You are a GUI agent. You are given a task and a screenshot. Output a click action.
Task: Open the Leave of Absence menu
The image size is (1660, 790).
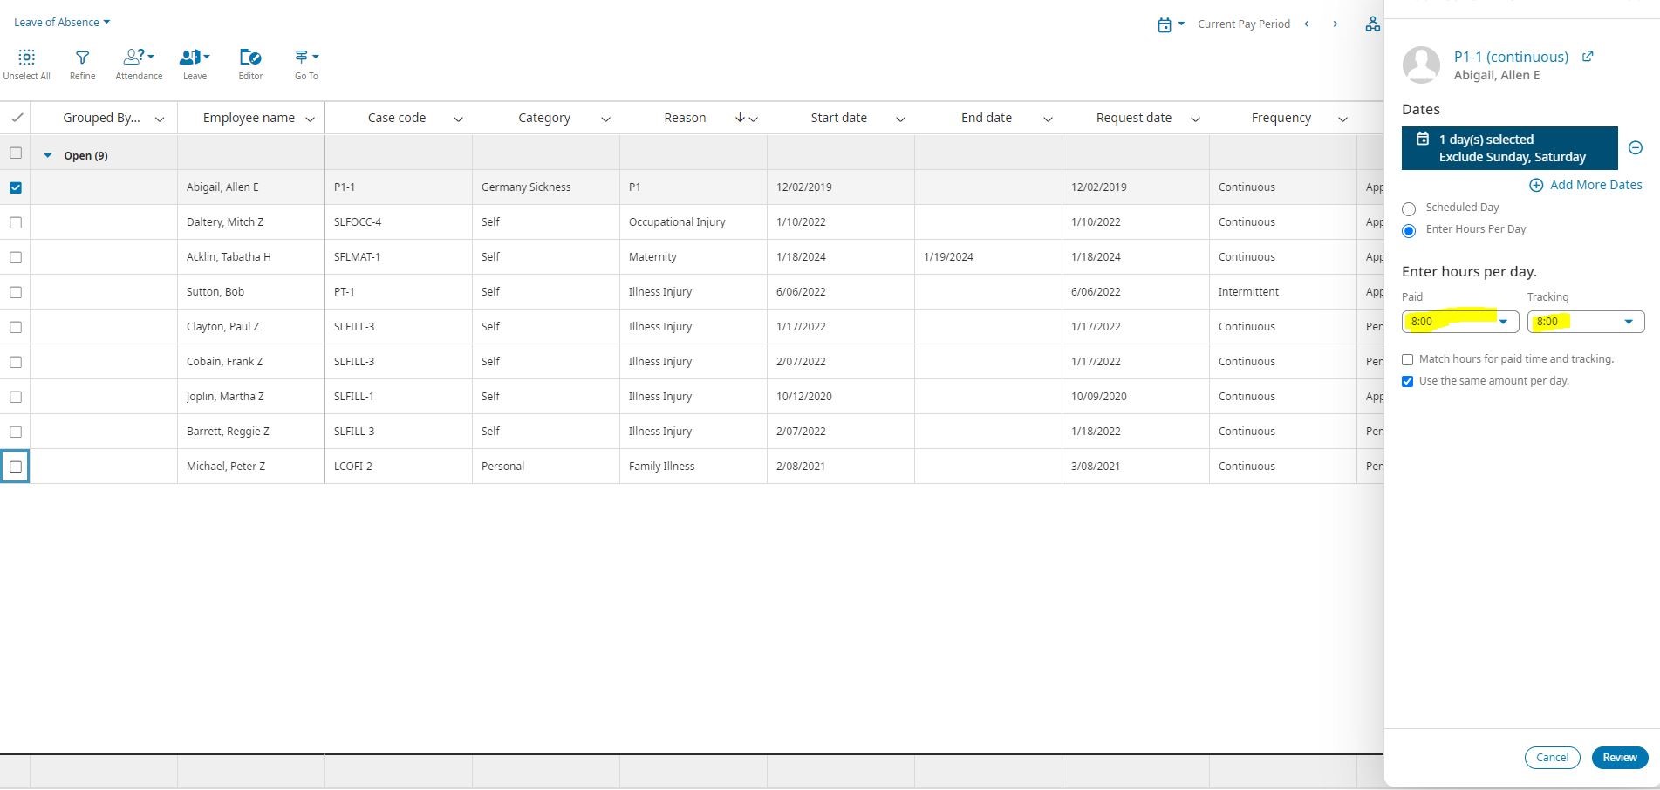click(61, 23)
